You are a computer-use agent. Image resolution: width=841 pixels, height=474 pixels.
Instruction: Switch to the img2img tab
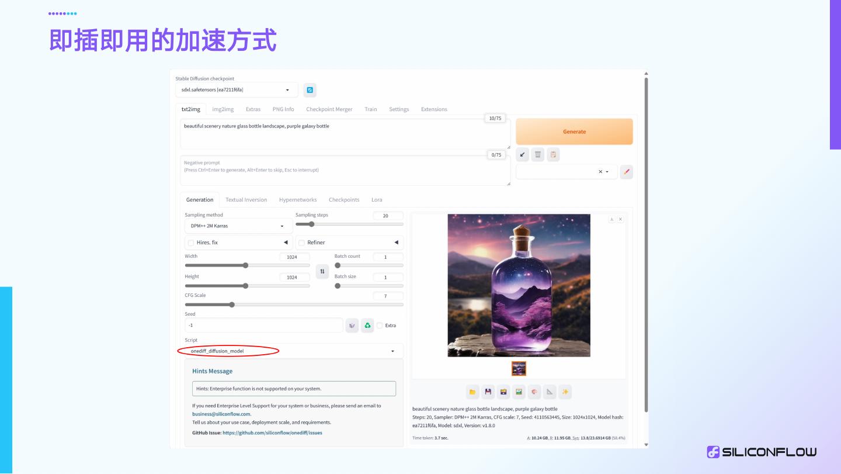coord(223,109)
